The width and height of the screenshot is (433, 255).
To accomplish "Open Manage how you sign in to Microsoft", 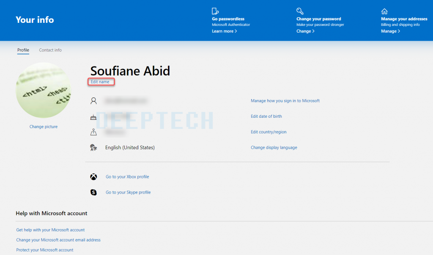I will (x=285, y=101).
